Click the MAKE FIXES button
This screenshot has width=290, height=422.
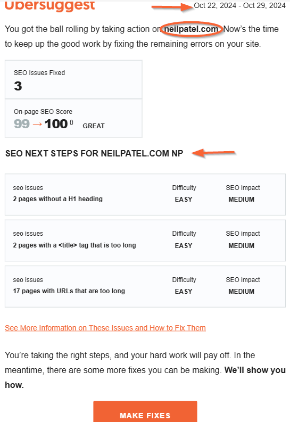click(145, 411)
